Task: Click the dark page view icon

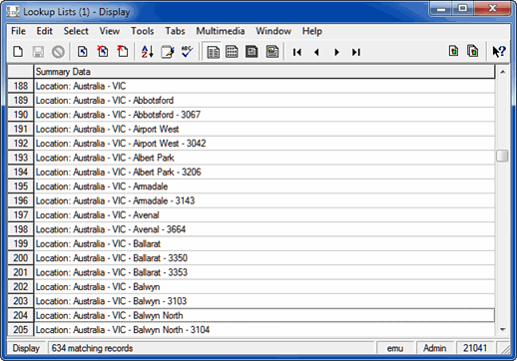Action: [x=252, y=52]
